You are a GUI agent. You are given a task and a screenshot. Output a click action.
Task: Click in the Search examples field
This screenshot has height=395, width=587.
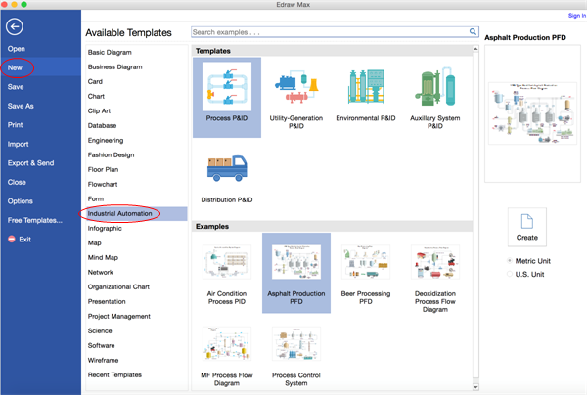point(328,32)
